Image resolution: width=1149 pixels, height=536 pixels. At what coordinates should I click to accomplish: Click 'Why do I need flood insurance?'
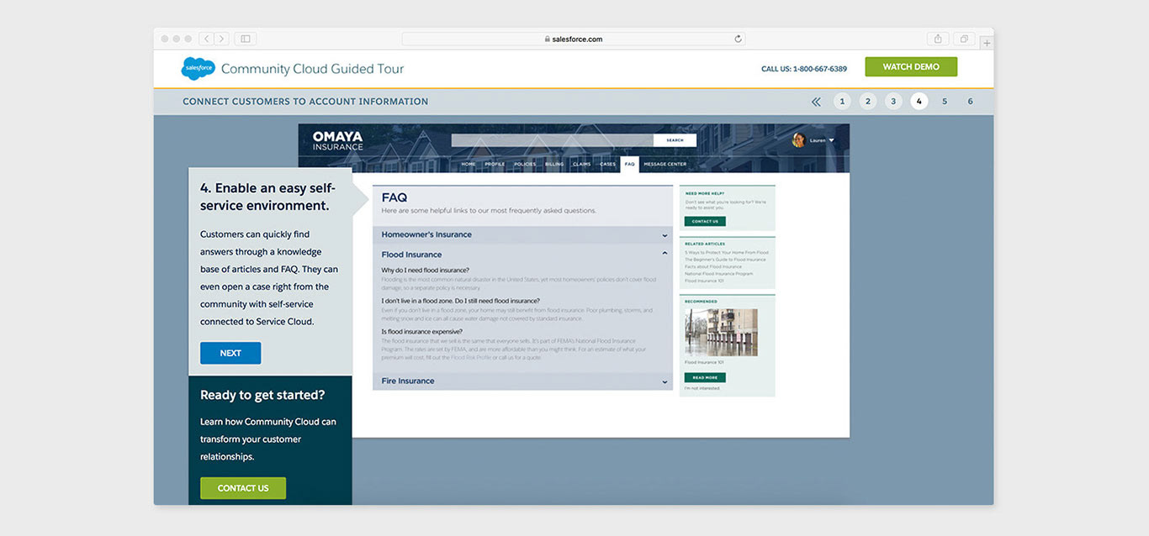tap(426, 271)
